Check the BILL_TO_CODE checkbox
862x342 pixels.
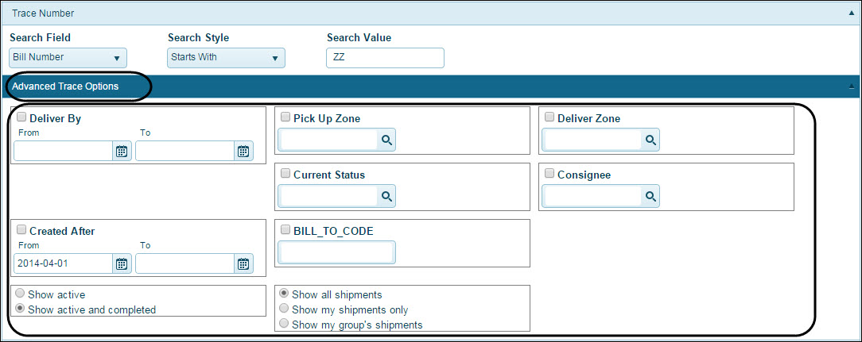(285, 230)
